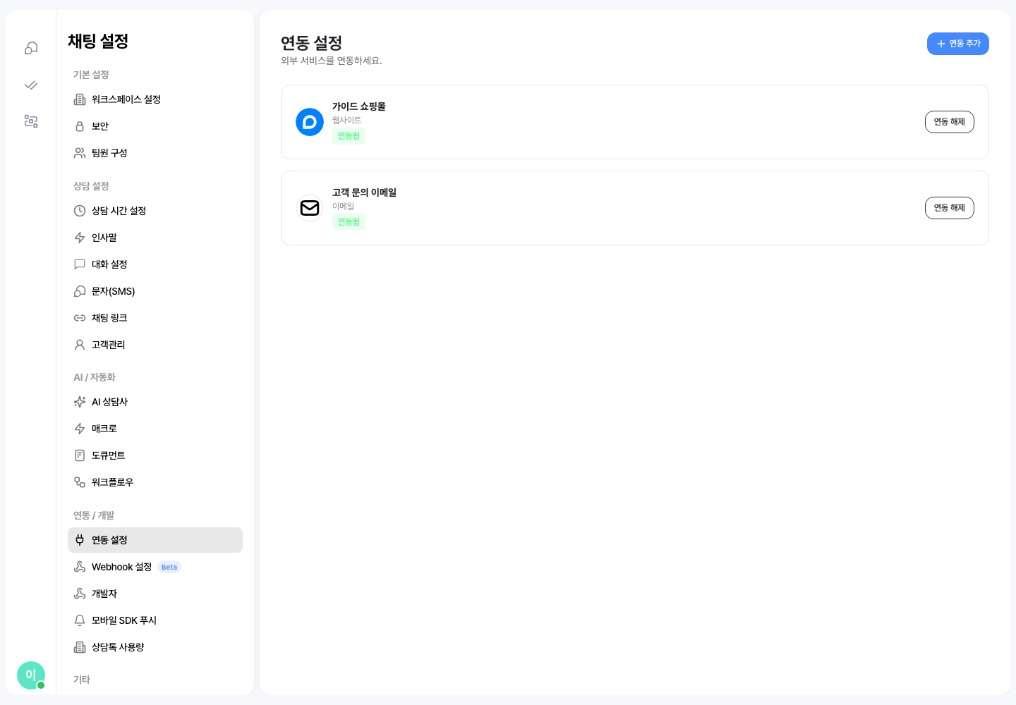
Task: Click the 고객 문의 이메일 title text
Action: pyautogui.click(x=364, y=192)
